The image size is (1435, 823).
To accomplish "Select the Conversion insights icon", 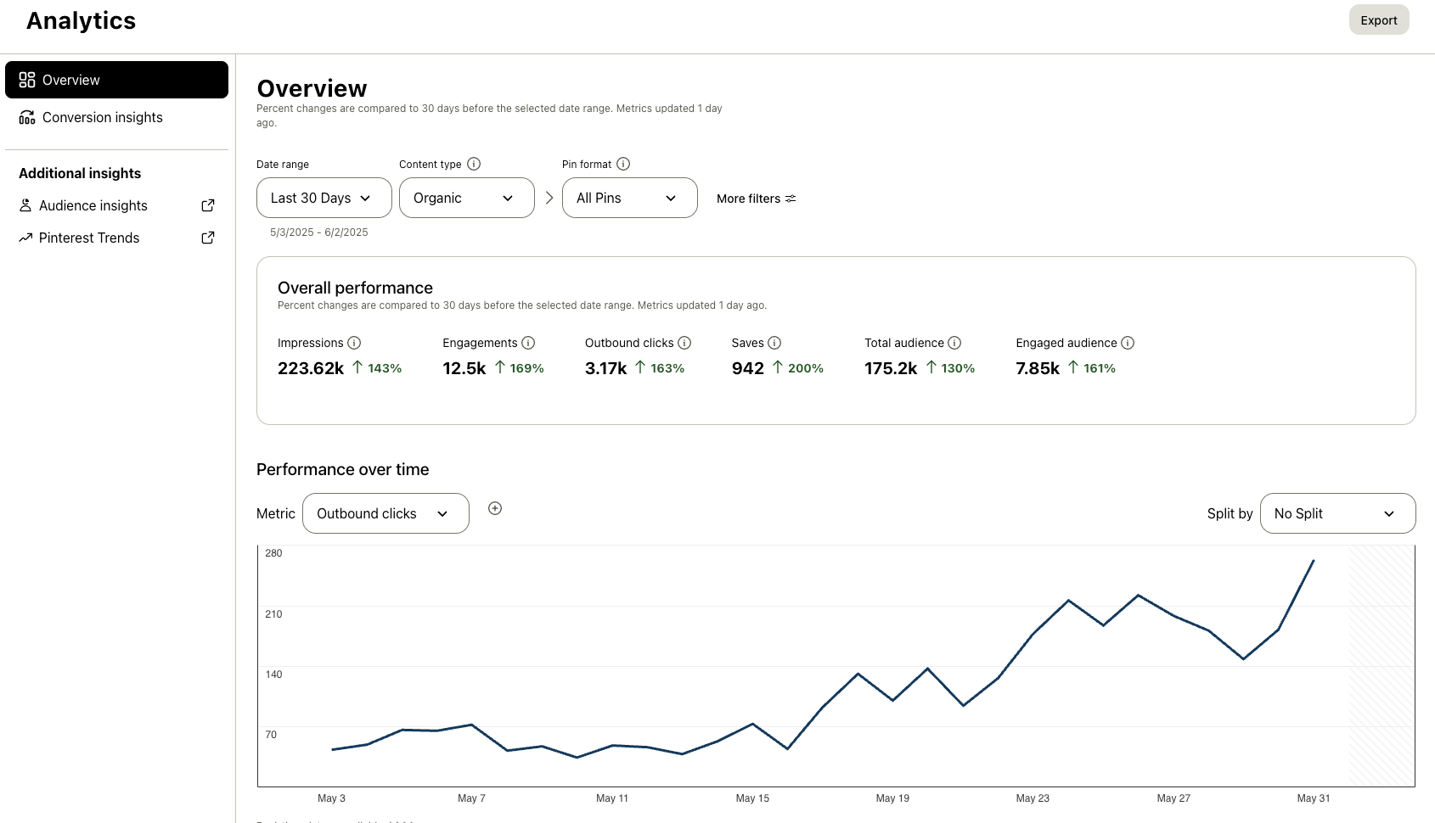I will click(26, 117).
